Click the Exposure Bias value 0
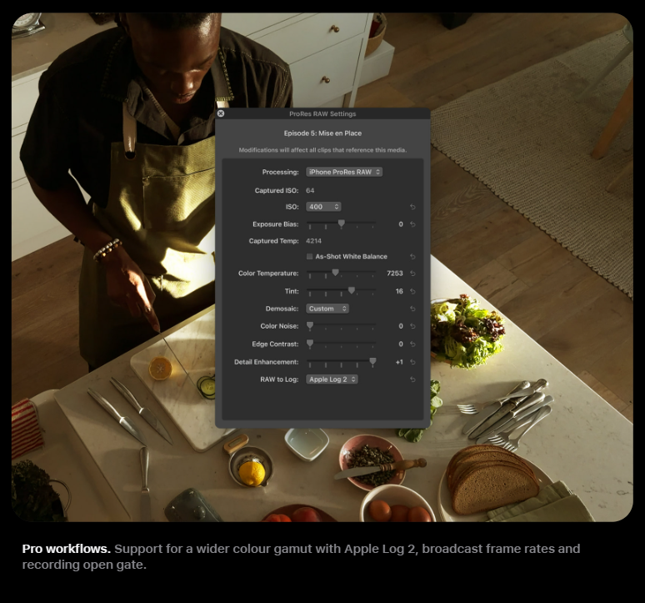Image resolution: width=645 pixels, height=603 pixels. pos(401,224)
